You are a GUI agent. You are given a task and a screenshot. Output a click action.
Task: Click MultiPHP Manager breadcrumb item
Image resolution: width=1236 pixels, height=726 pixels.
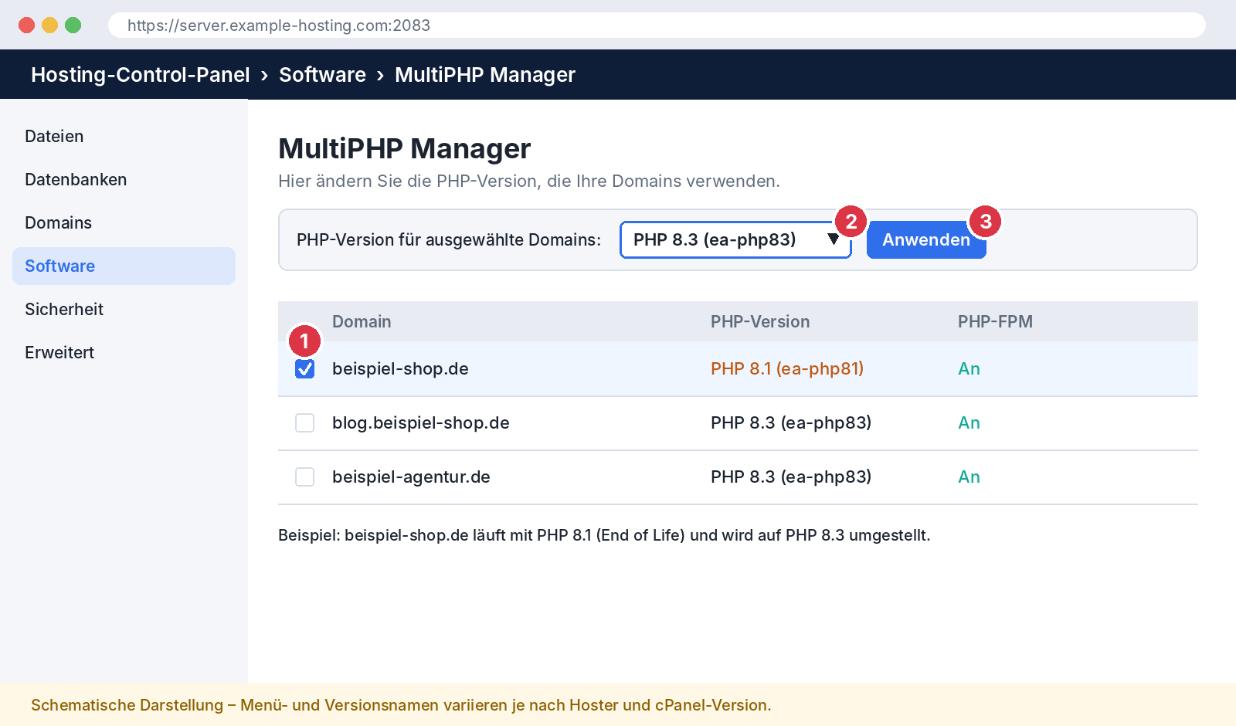pos(485,75)
